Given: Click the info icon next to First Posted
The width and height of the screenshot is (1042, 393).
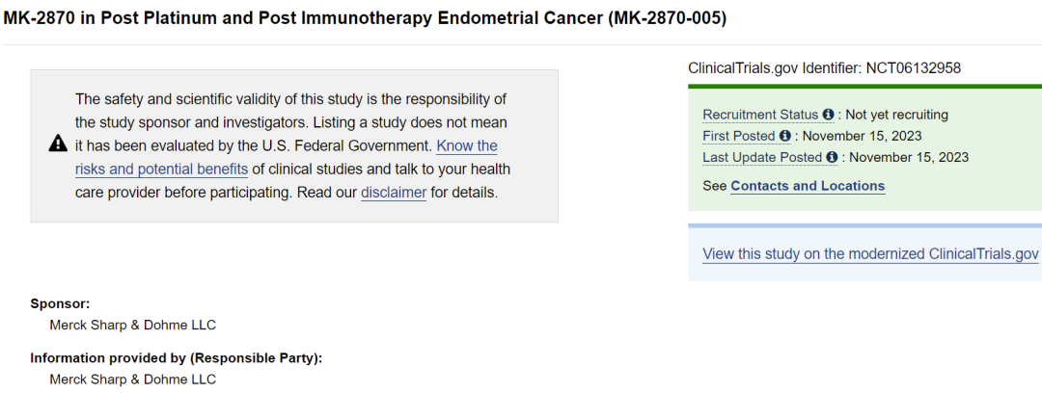Looking at the screenshot, I should tap(784, 136).
